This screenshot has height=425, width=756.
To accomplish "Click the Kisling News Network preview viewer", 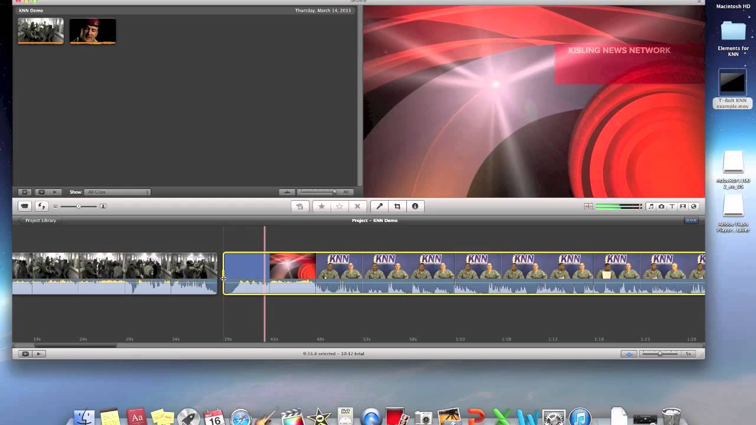I will point(534,101).
